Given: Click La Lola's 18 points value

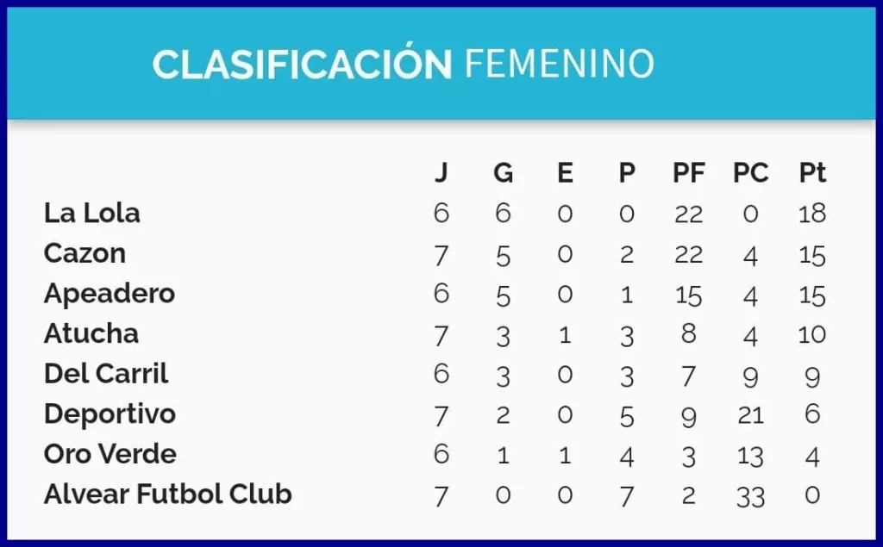Looking at the screenshot, I should point(812,214).
